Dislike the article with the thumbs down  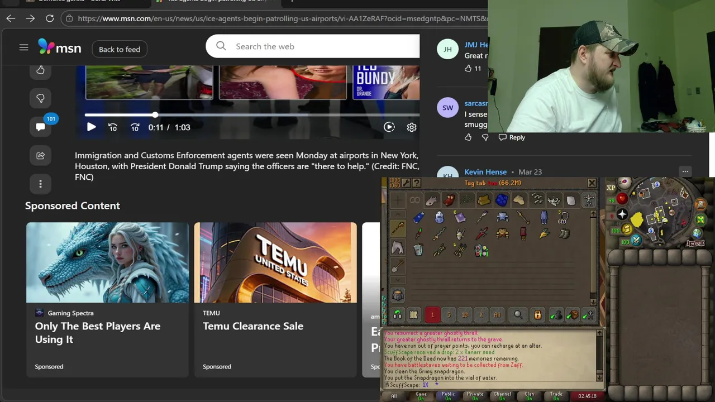coord(40,98)
